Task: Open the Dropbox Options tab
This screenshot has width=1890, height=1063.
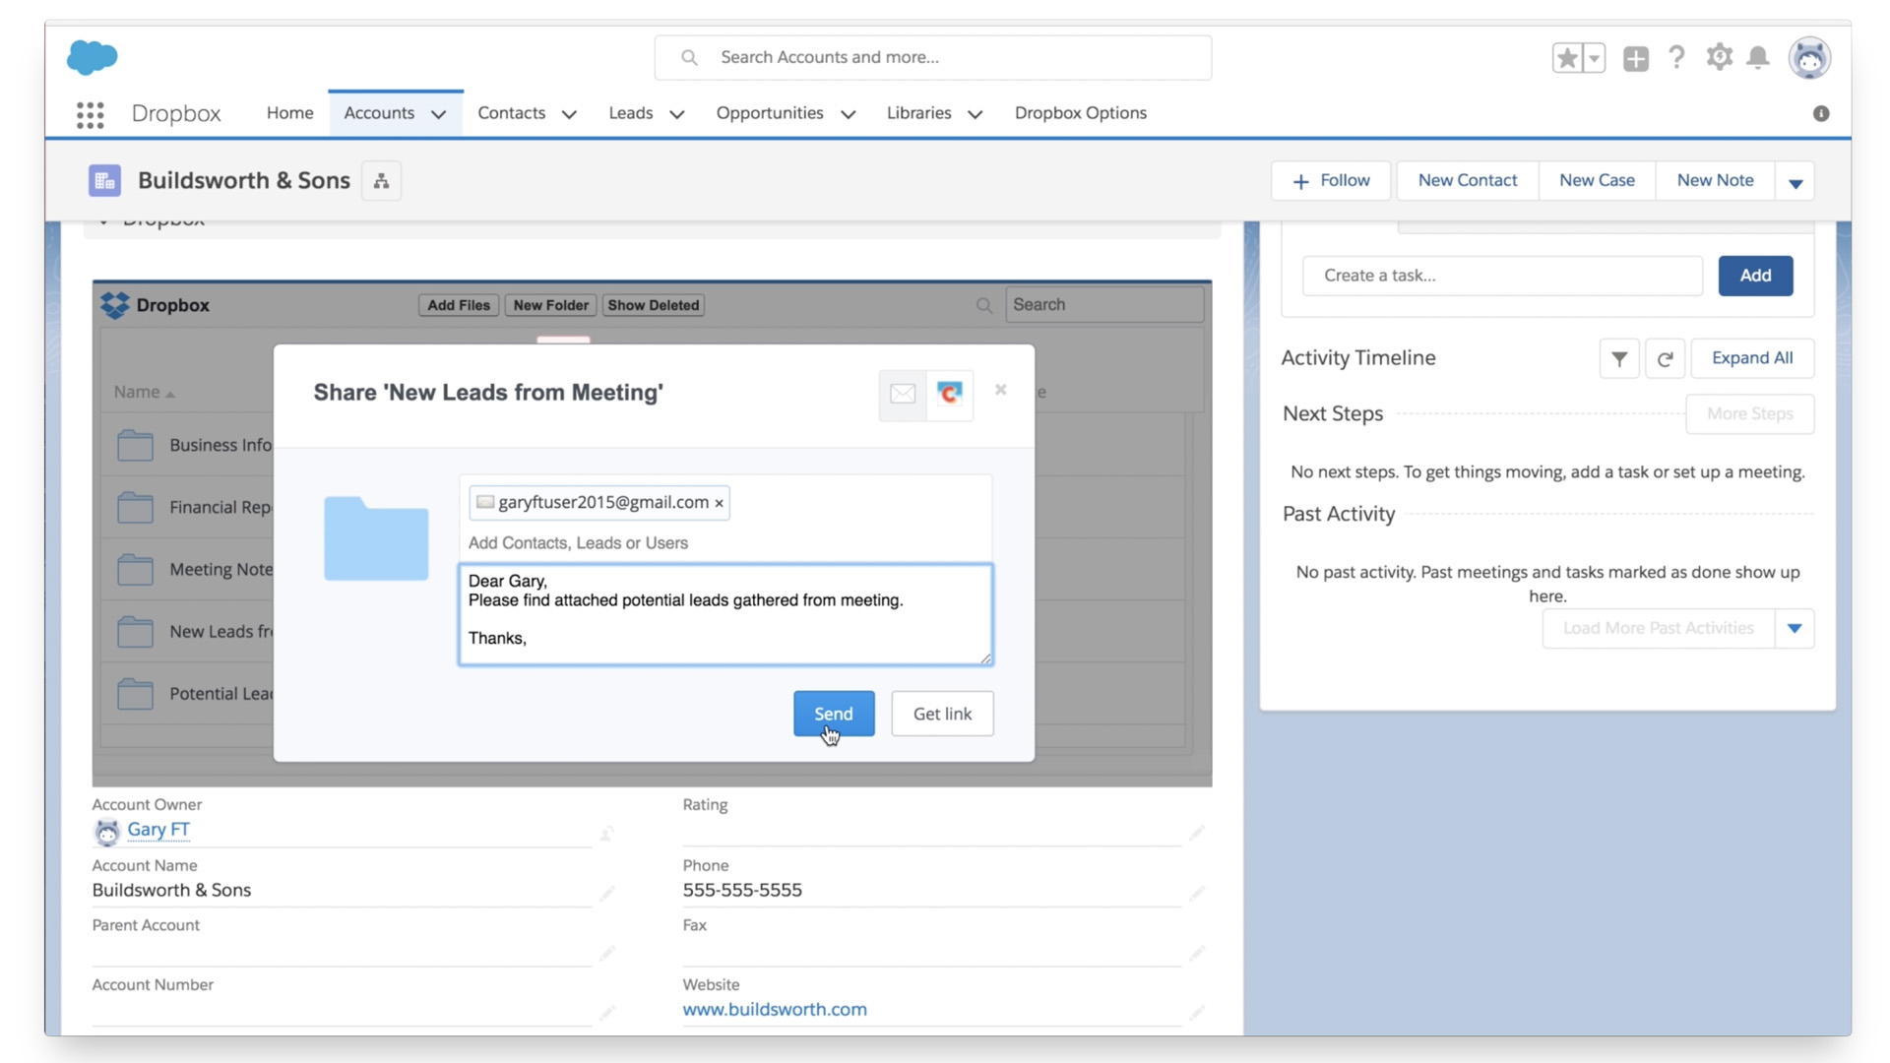Action: 1081,113
